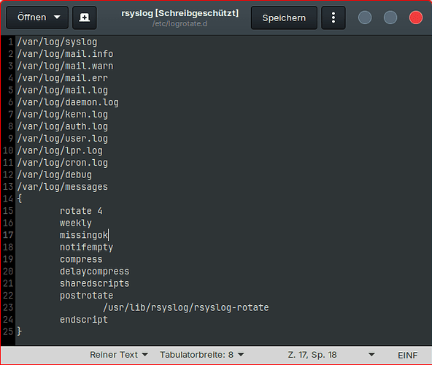Place cursor on /var/log/syslog line

point(57,42)
